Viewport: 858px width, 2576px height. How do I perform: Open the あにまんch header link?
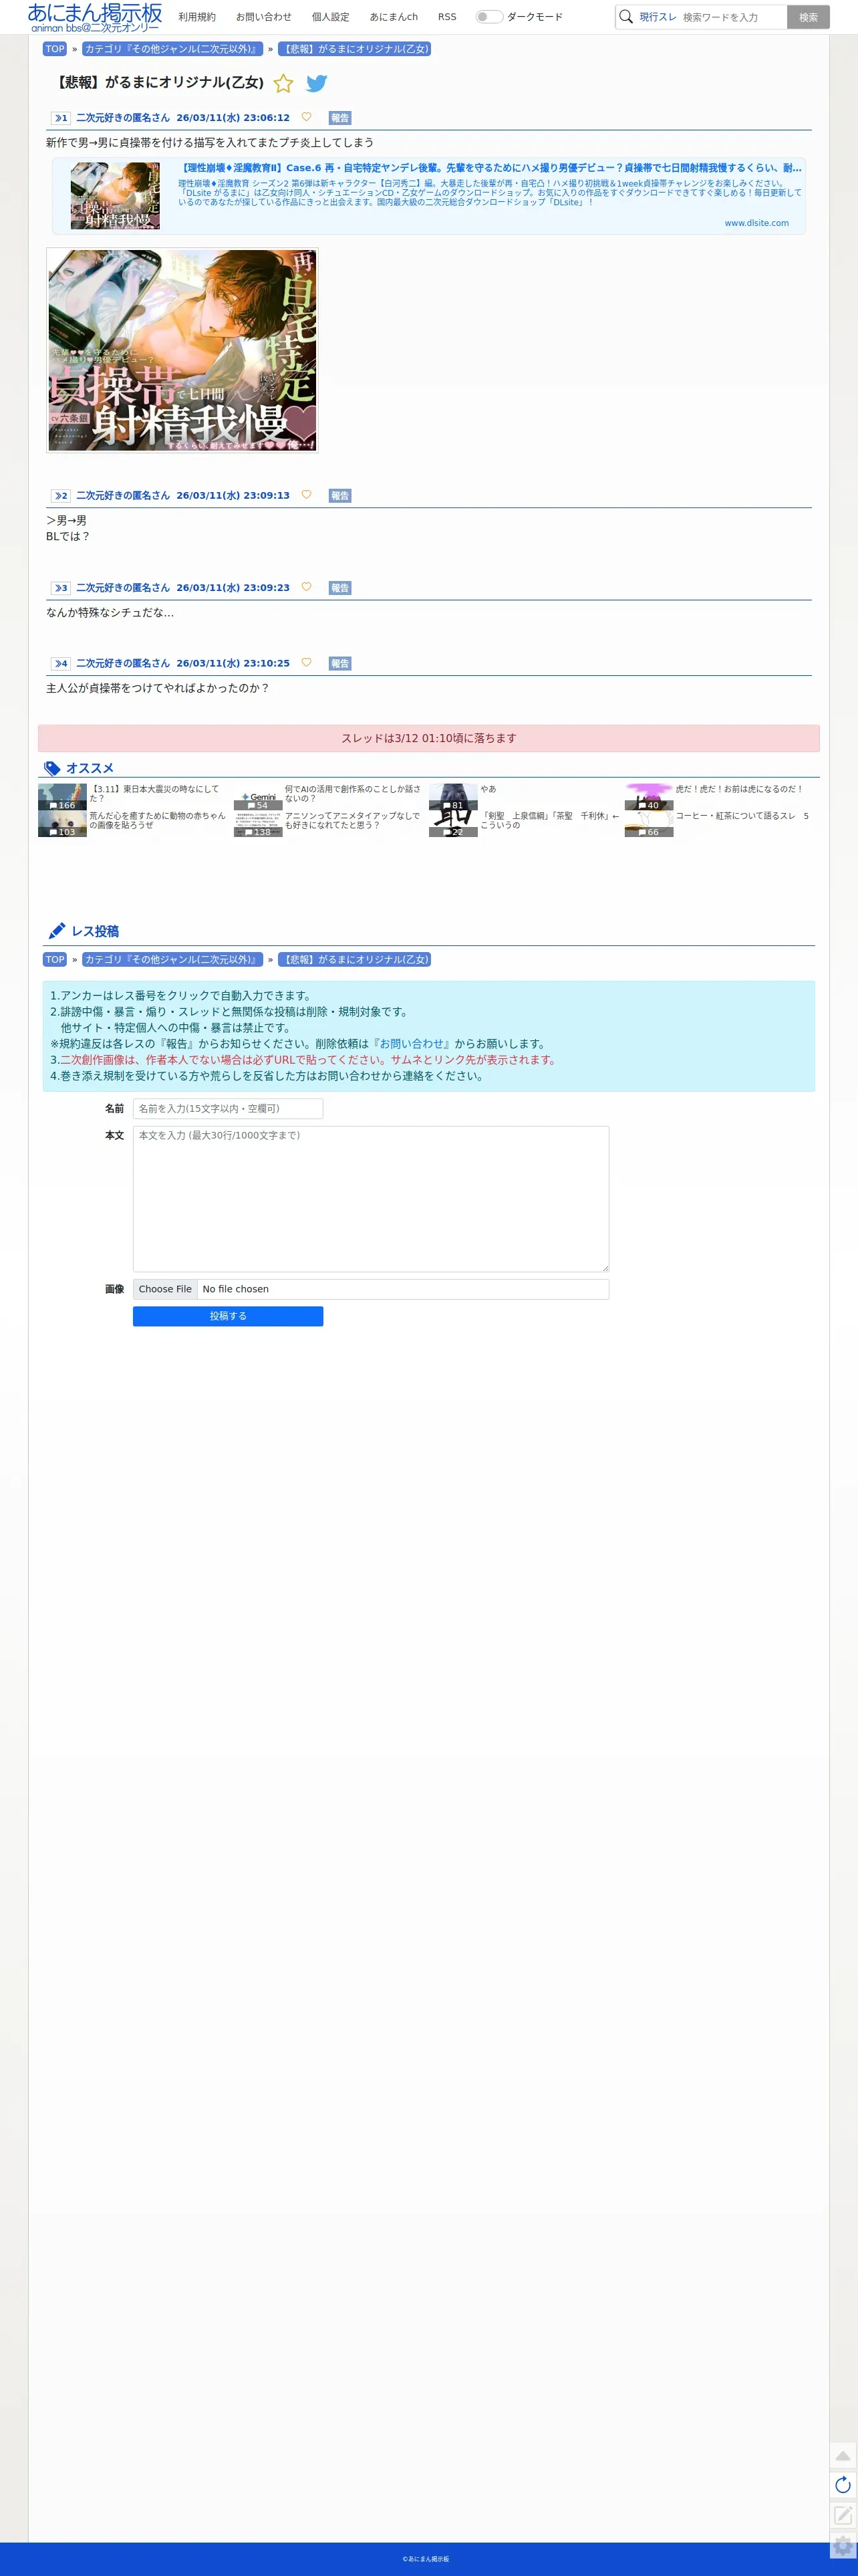pos(394,17)
